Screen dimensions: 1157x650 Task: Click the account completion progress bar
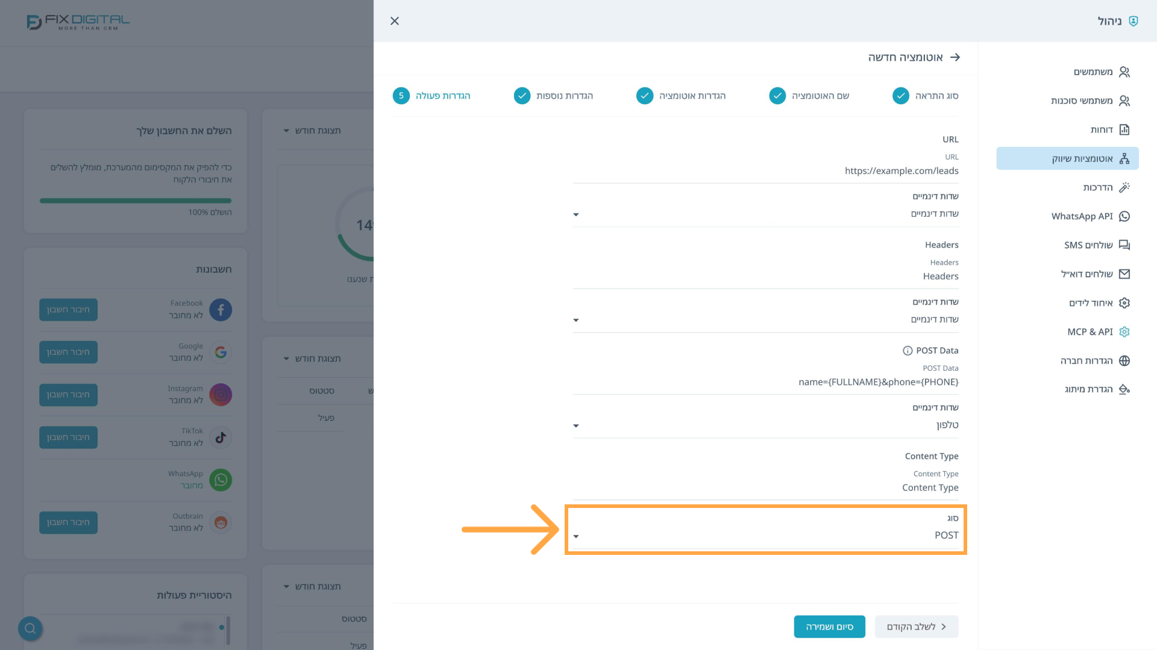[x=136, y=200]
